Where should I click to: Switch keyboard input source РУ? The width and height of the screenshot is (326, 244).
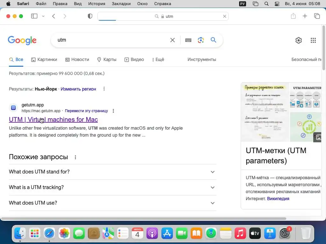tap(242, 4)
